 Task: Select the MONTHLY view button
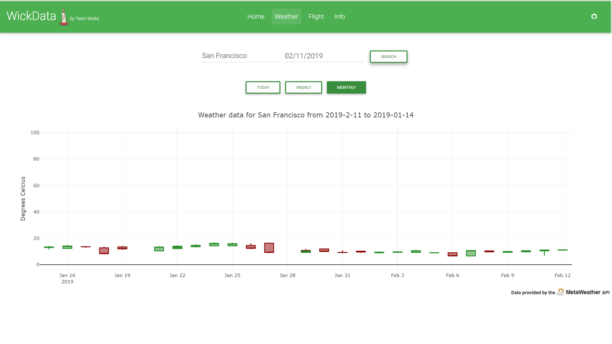coord(346,87)
